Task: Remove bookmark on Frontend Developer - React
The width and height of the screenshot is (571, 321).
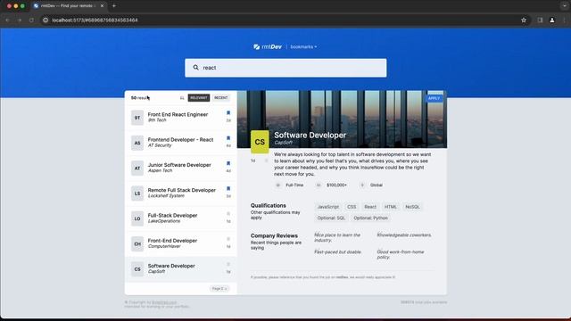Action: pos(228,138)
